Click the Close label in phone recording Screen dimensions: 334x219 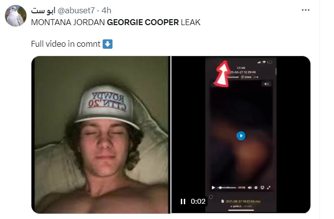(x=248, y=77)
